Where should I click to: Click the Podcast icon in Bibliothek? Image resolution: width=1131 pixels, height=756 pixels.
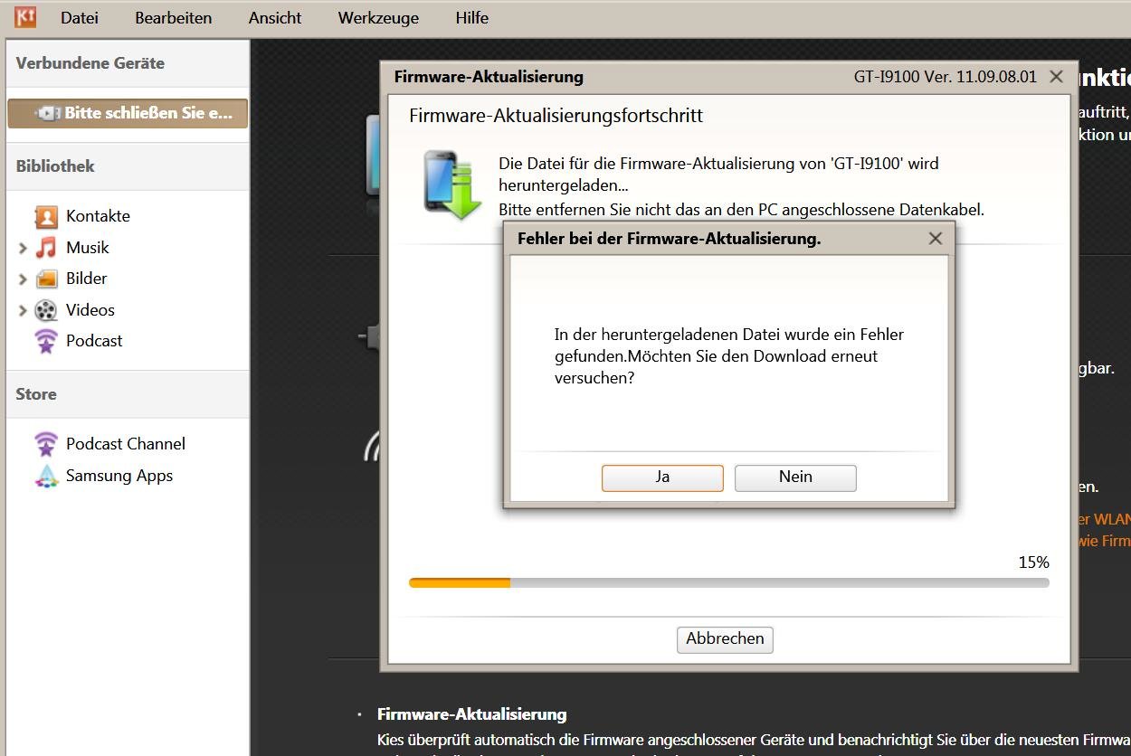click(x=46, y=341)
